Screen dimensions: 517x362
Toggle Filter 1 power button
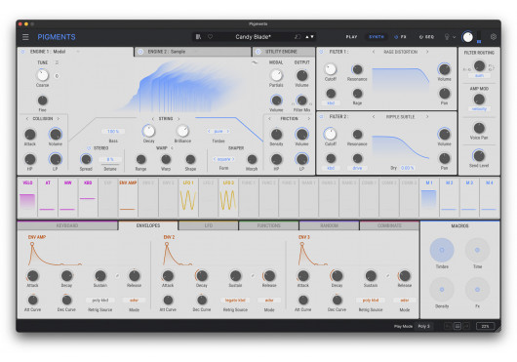[x=322, y=52]
